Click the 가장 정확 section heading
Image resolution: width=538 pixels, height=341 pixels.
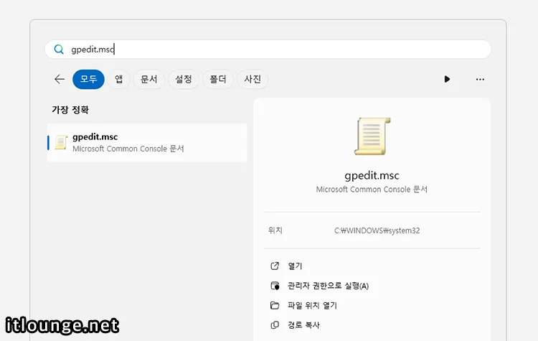click(x=70, y=110)
